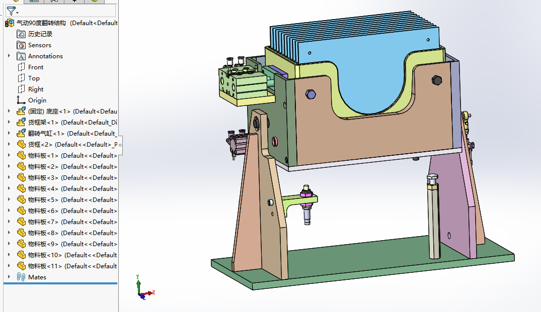Click the 物料板<8> part icon
Screen dimensions: 541x312
(x=21, y=233)
